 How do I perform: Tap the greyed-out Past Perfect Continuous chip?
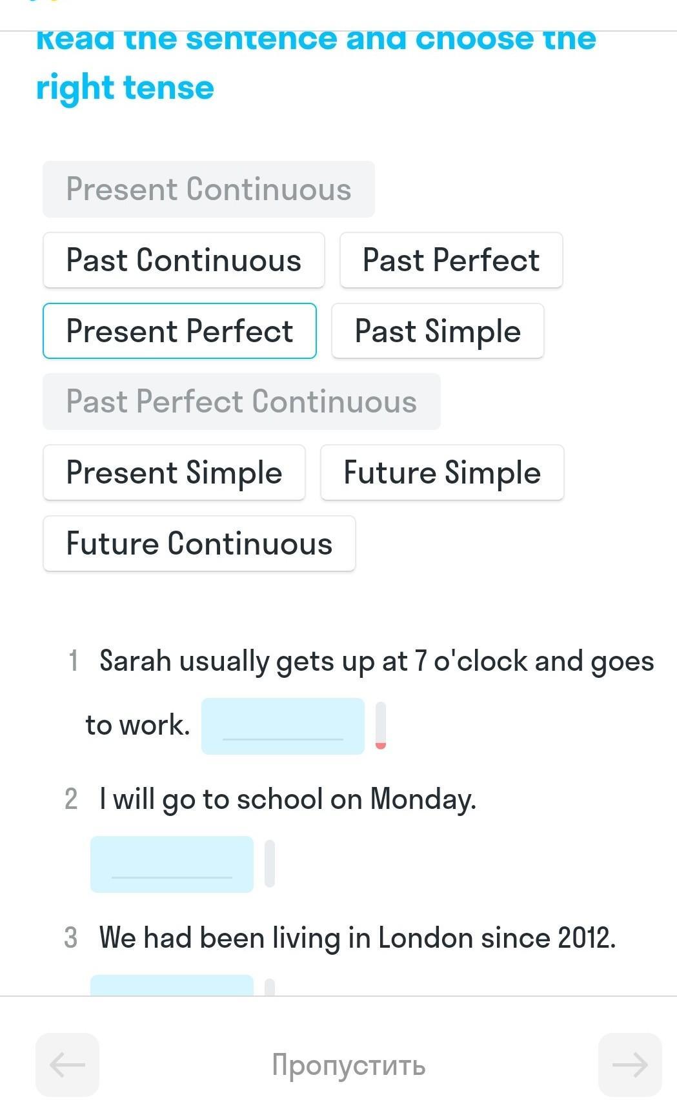pos(241,402)
